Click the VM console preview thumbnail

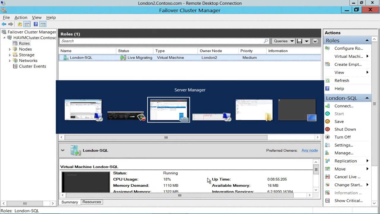85,182
